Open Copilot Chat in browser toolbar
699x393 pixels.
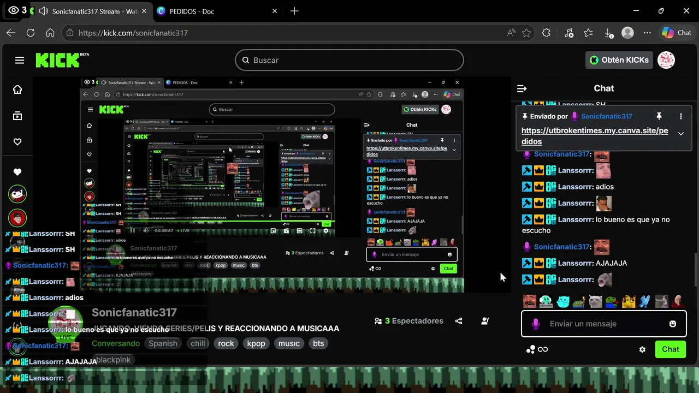(x=677, y=33)
